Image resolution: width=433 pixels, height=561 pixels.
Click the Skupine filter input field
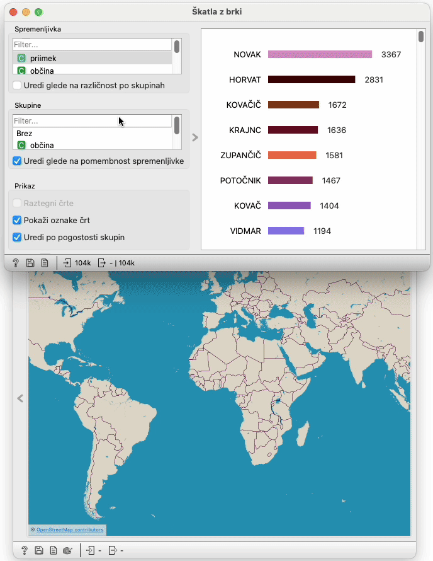[x=92, y=120]
